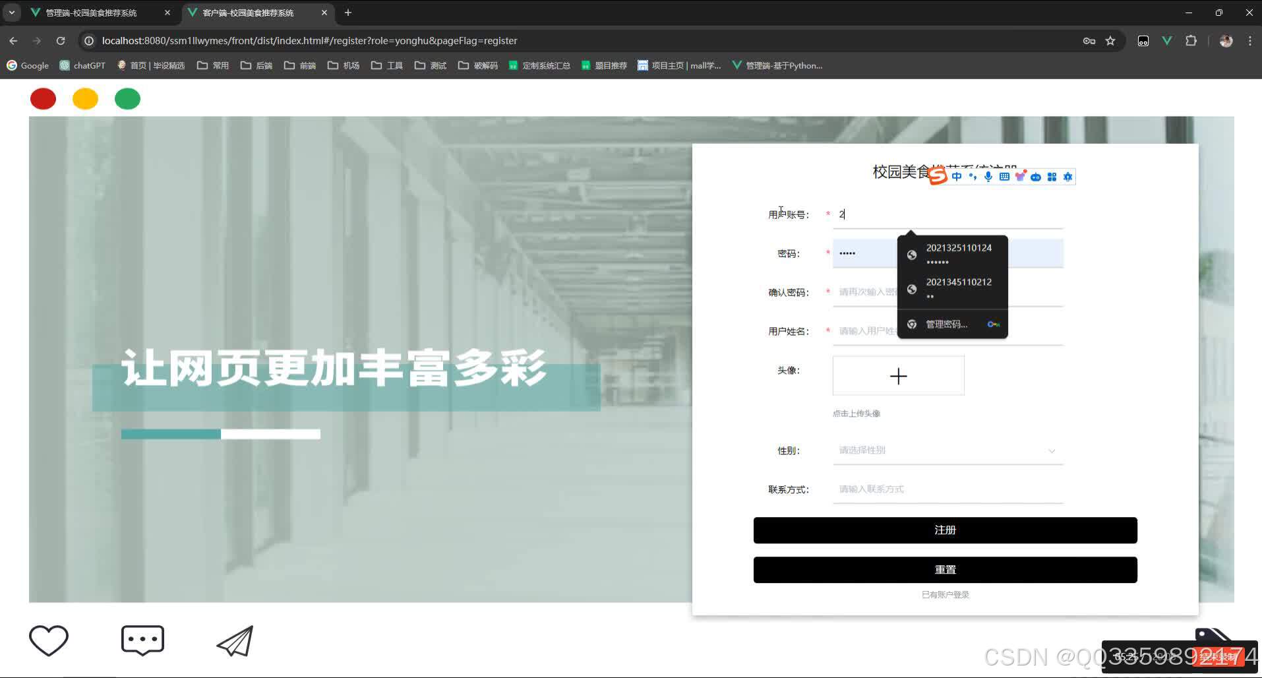This screenshot has width=1262, height=678.
Task: Go forward in browser history
Action: pyautogui.click(x=37, y=41)
